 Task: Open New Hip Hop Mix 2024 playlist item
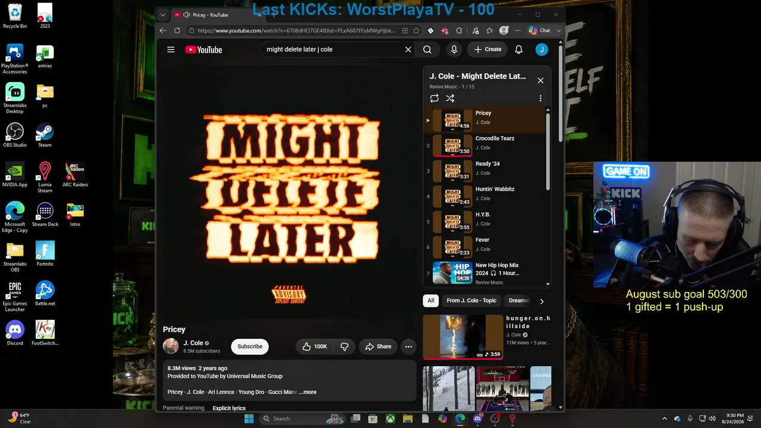tap(485, 273)
